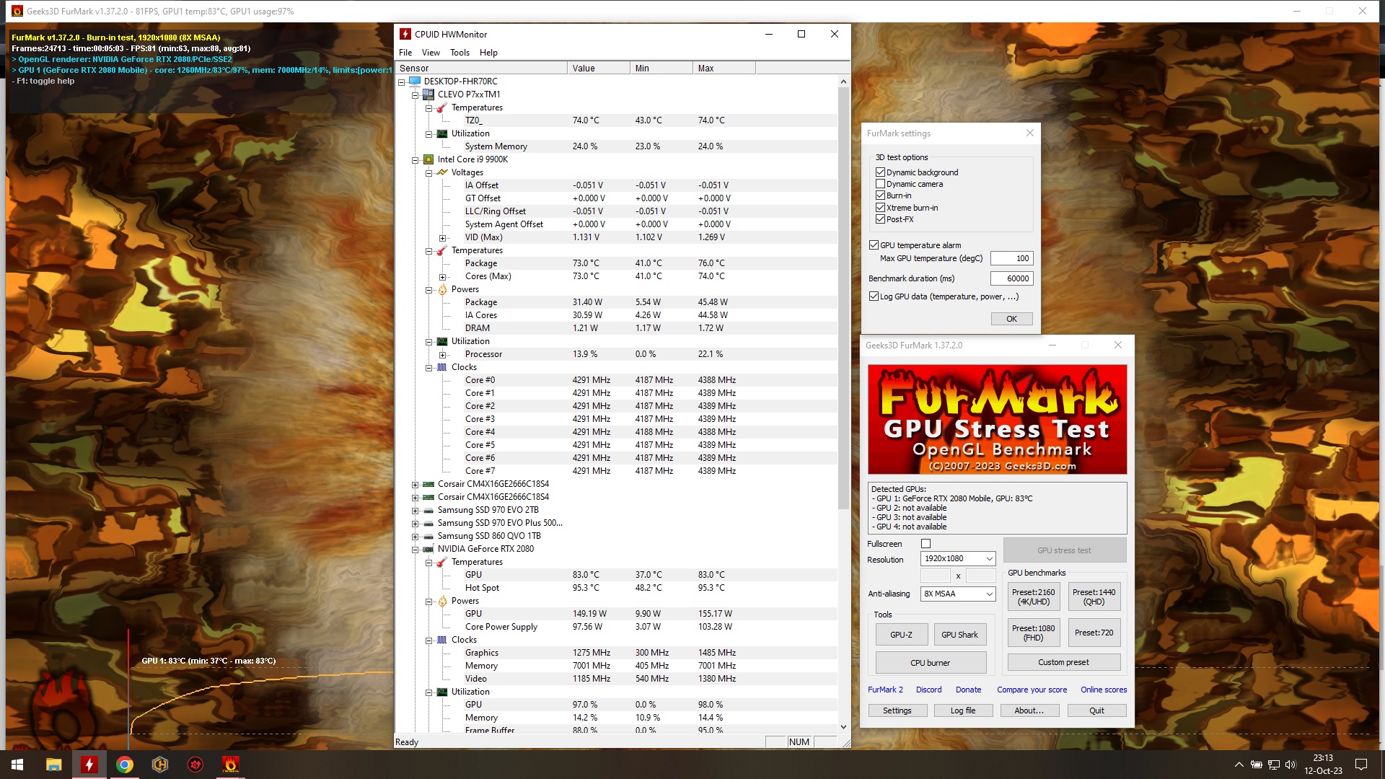Open the Online scores link

point(1103,690)
